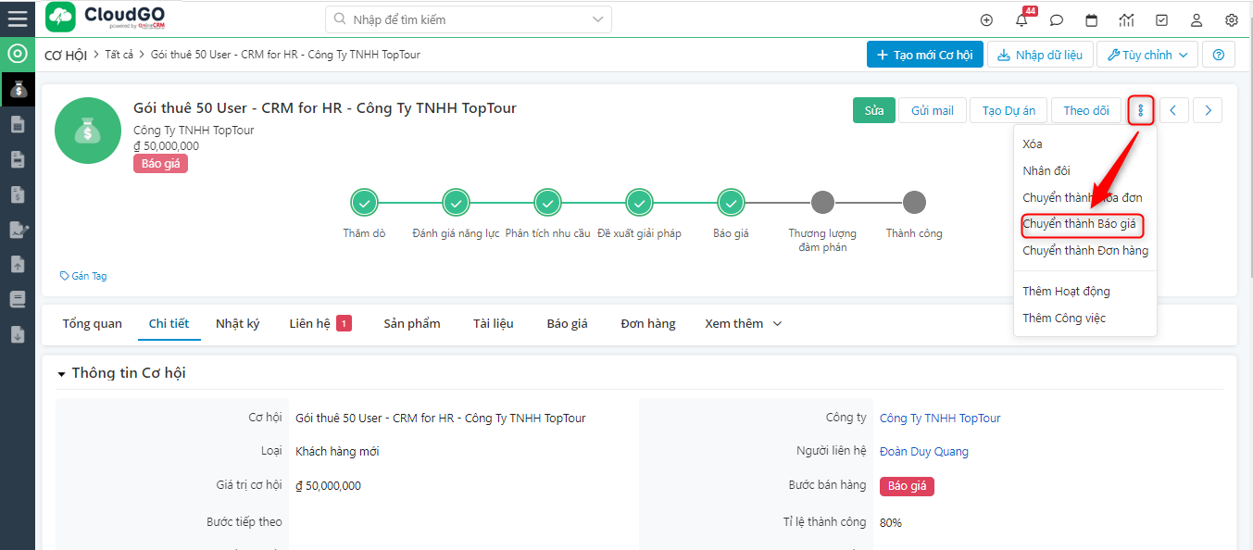Expand the Tùy chỉnh dropdown
Image resolution: width=1253 pixels, height=550 pixels.
1146,56
